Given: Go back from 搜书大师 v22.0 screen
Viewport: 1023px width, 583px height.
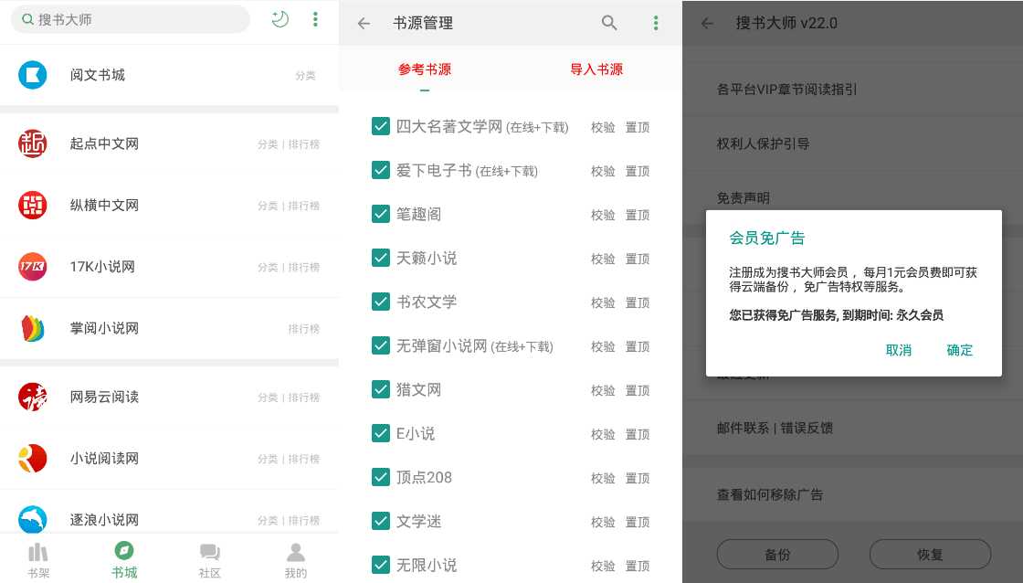Looking at the screenshot, I should pyautogui.click(x=707, y=24).
